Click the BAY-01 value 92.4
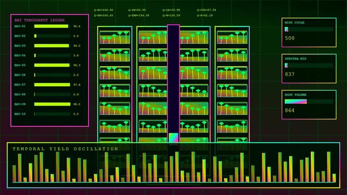 click(77, 26)
